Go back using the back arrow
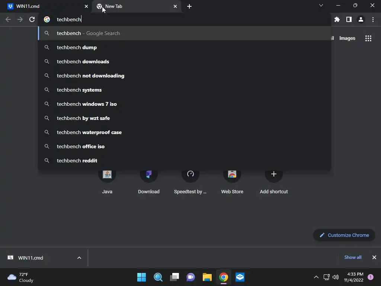The width and height of the screenshot is (381, 286). point(8,19)
